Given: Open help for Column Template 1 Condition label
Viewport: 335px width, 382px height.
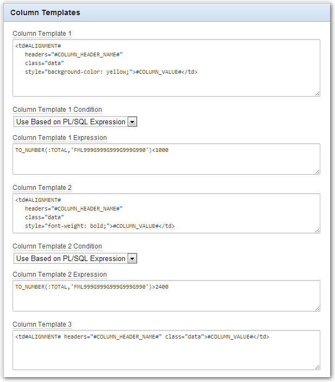Looking at the screenshot, I should pos(58,110).
